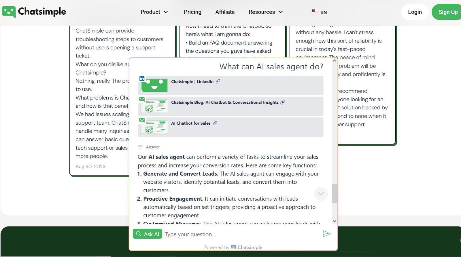Expand the Product dropdown menu
The height and width of the screenshot is (257, 461).
pyautogui.click(x=154, y=12)
